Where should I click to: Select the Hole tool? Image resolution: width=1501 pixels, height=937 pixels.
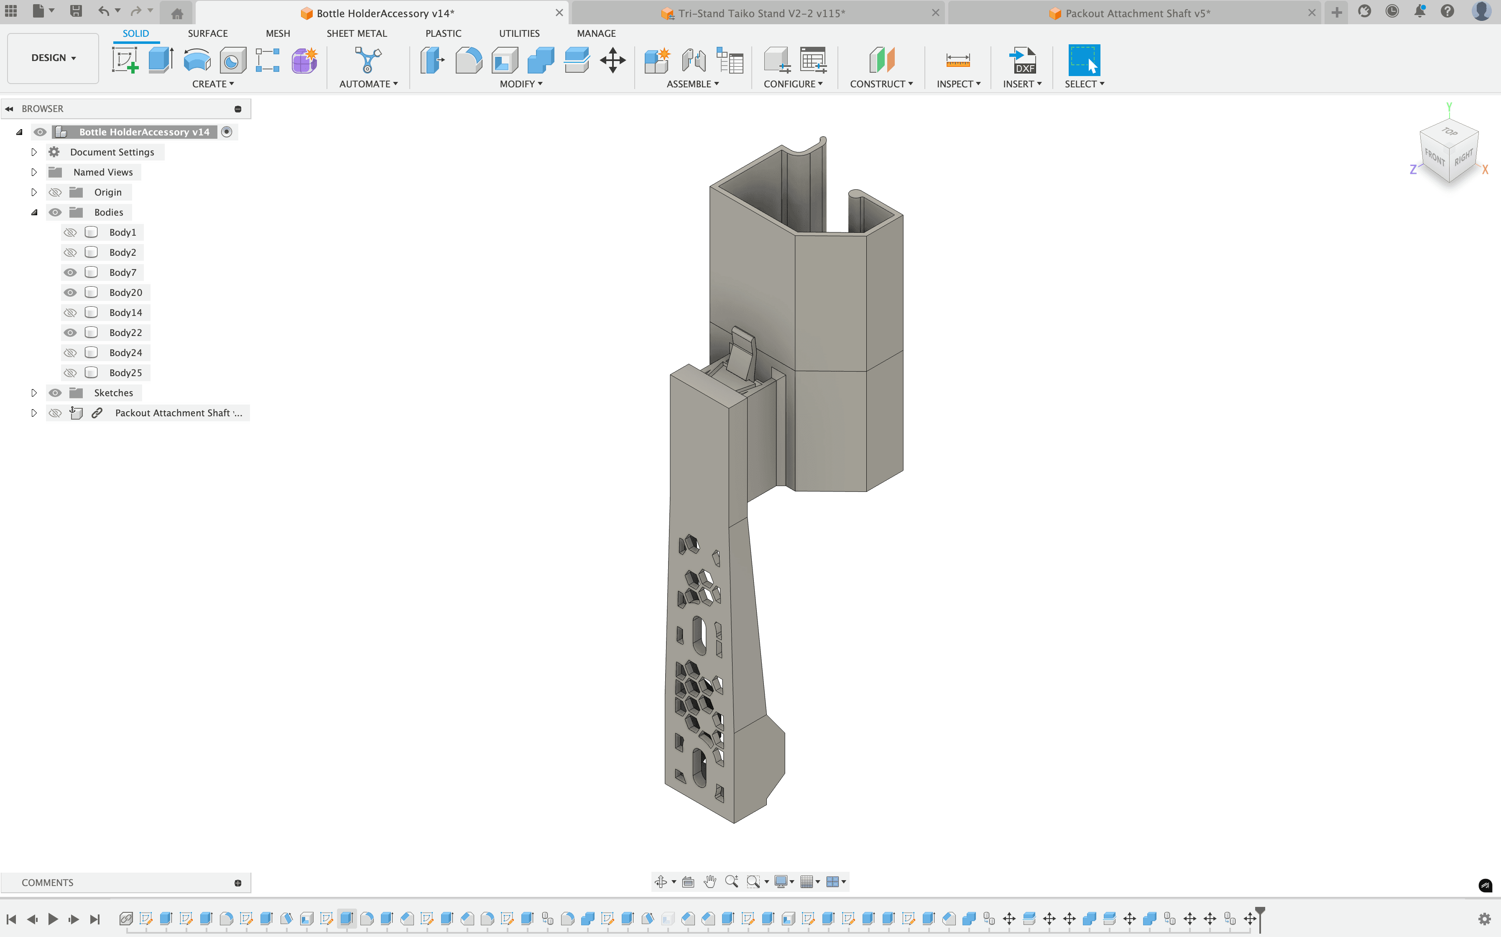point(233,60)
